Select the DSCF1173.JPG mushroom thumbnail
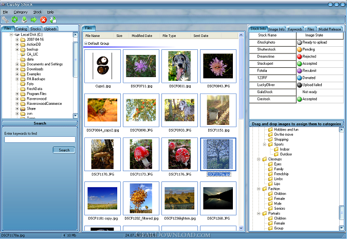The height and width of the screenshot is (239, 347). [x=141, y=154]
